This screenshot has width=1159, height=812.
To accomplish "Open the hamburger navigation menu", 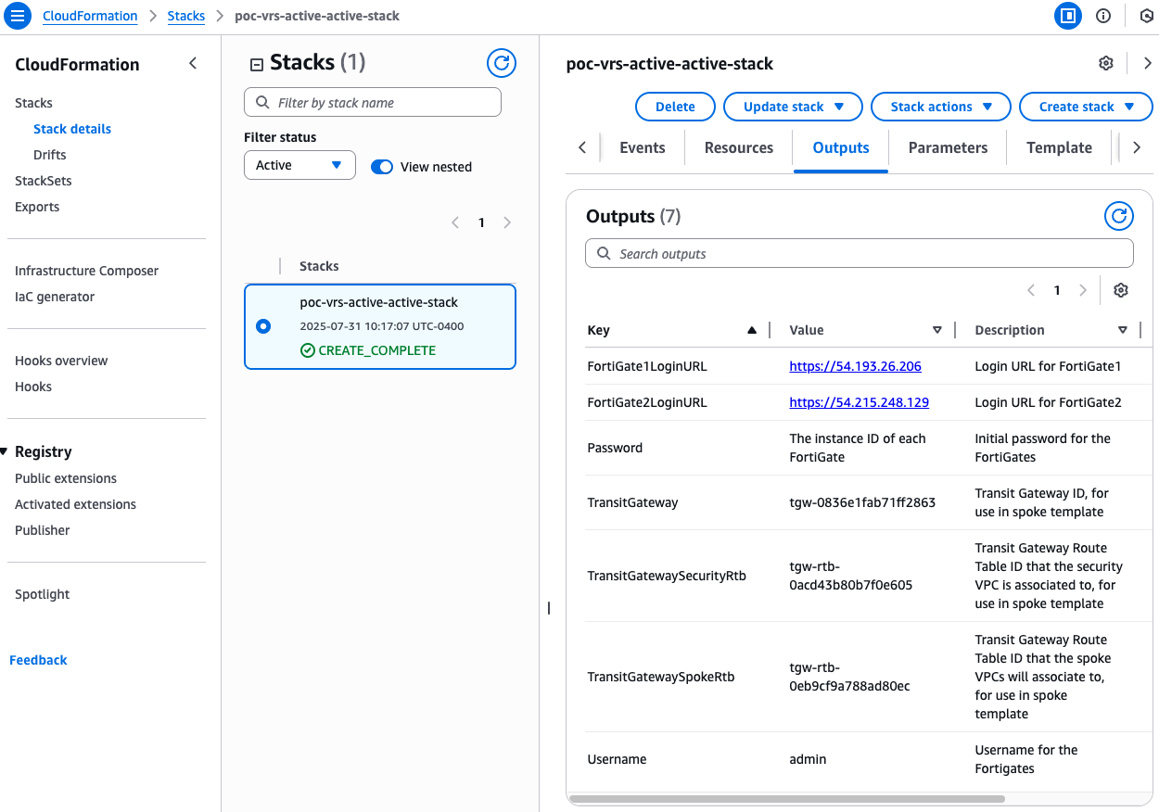I will point(19,16).
